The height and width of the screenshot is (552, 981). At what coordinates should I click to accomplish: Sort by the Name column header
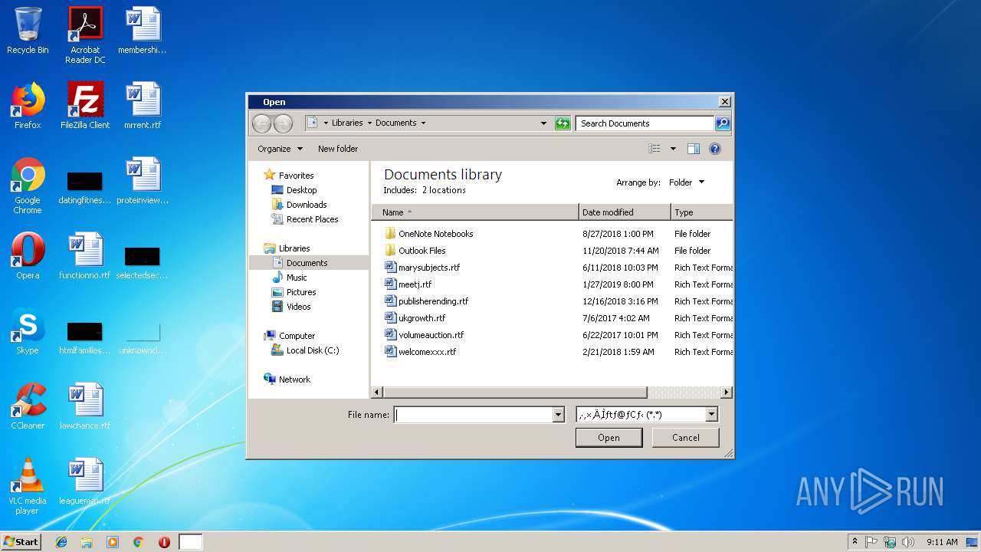pos(475,212)
